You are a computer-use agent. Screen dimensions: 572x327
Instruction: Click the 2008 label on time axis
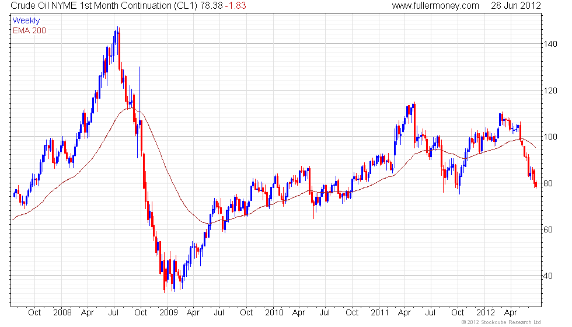[x=62, y=313]
